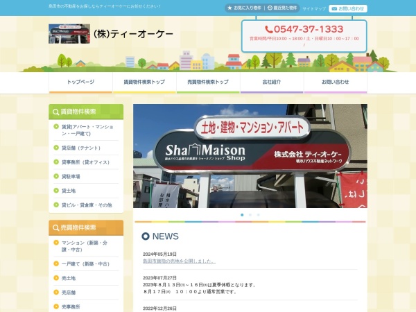This screenshot has height=312, width=416.
Task: Click the star icon beside お気に入り物件
Action: click(229, 8)
